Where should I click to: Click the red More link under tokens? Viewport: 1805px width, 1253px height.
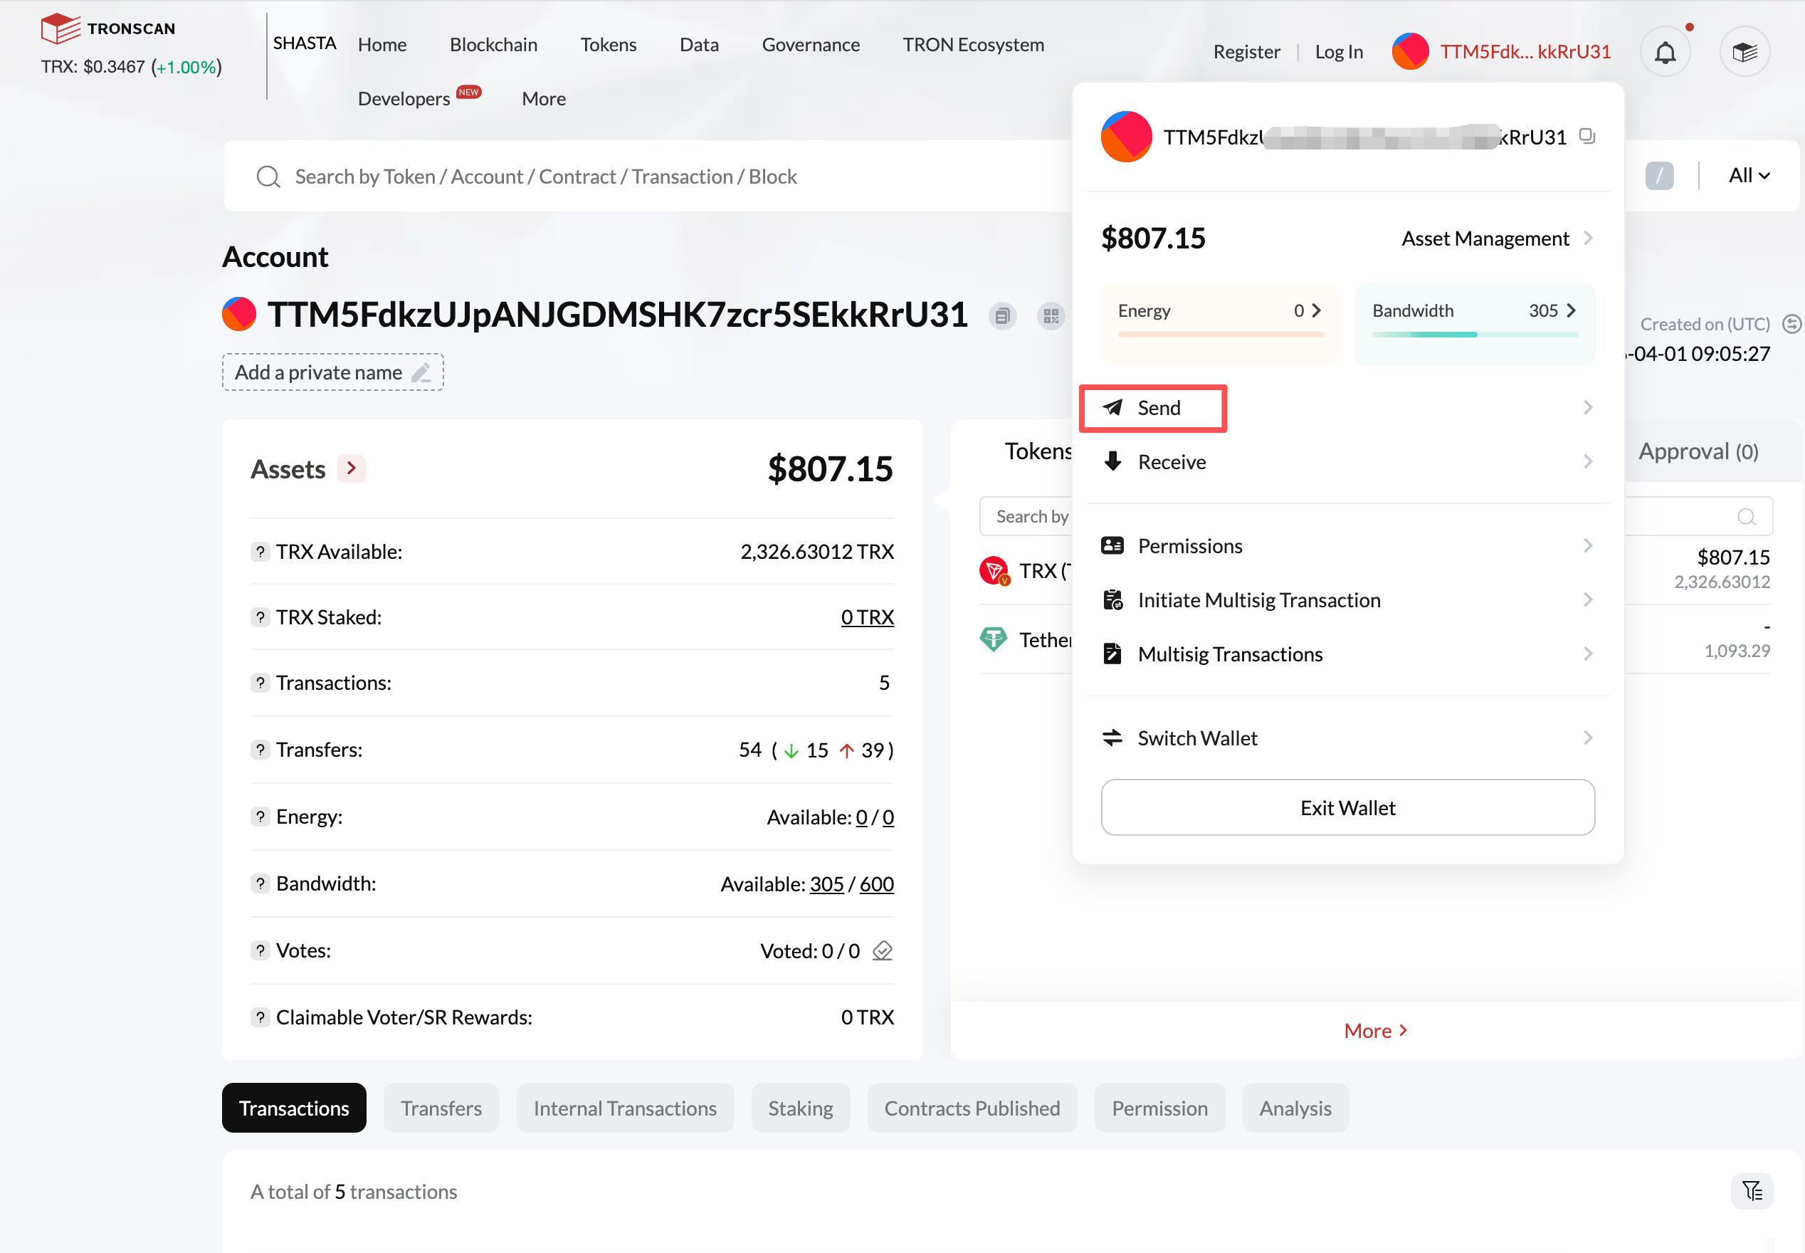(x=1376, y=1031)
